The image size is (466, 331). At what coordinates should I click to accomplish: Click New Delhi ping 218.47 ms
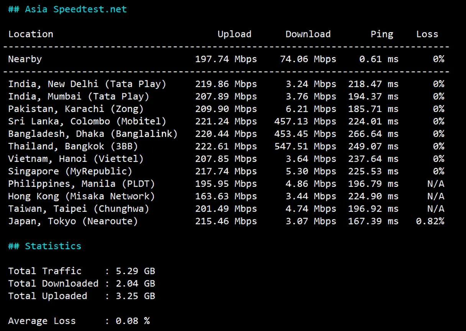click(x=373, y=84)
